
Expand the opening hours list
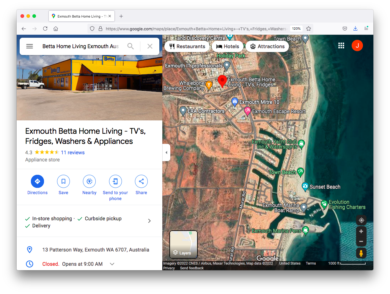click(x=112, y=264)
